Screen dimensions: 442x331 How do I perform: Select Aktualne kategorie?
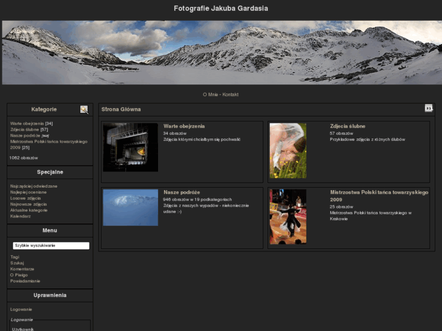point(29,210)
